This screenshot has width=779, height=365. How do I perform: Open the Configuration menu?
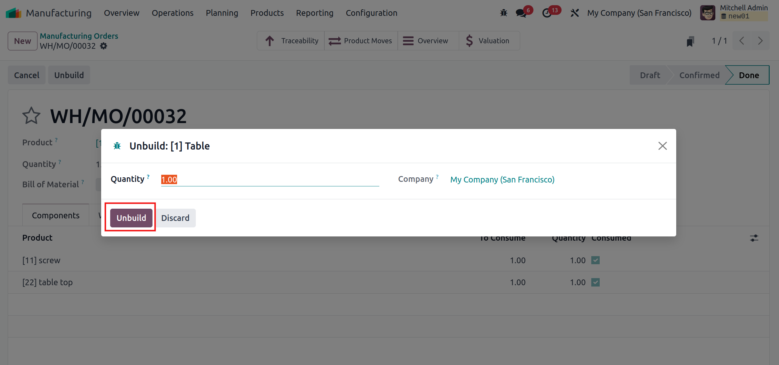pos(371,13)
